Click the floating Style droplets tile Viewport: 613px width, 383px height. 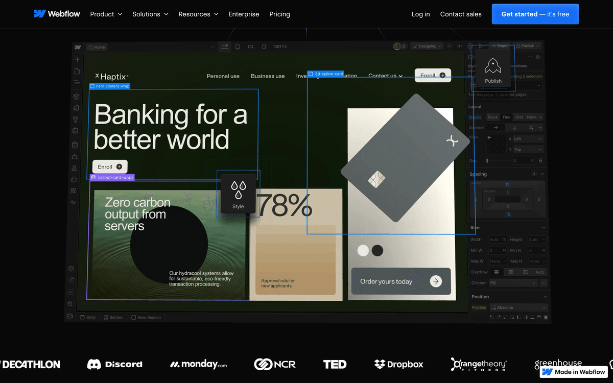point(238,193)
